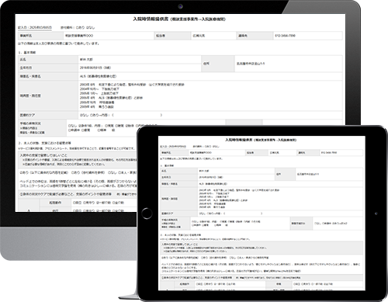
Task: Tap the phone number field on the tablet
Action: pyautogui.click(x=341, y=153)
